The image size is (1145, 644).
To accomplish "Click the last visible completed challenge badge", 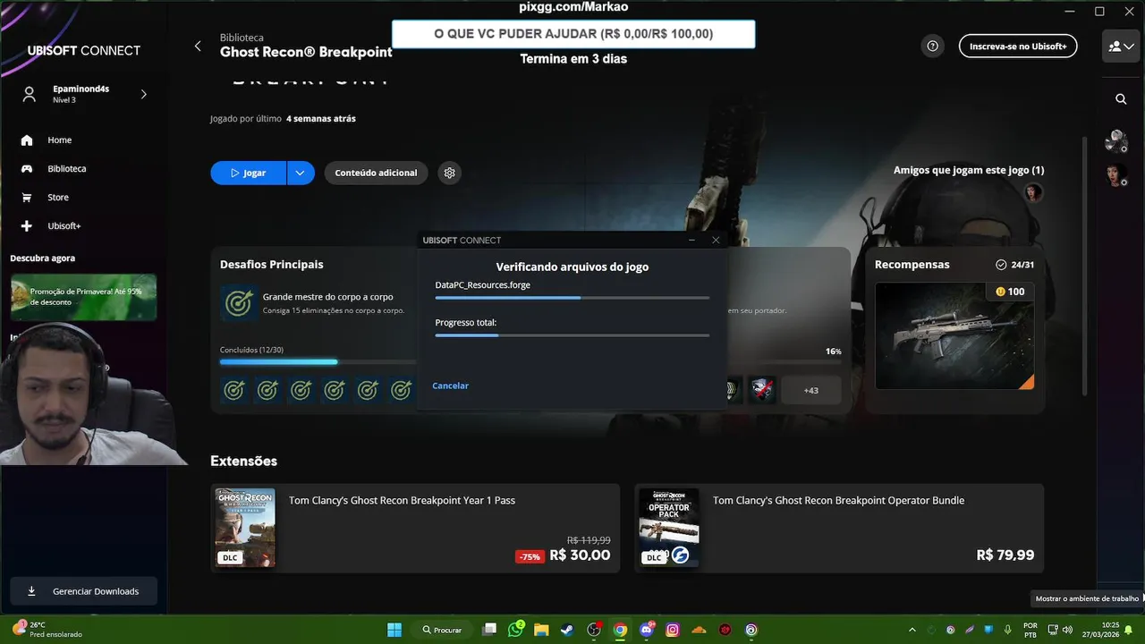I will [x=402, y=390].
